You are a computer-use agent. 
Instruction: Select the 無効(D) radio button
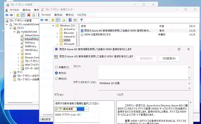coord(56,79)
